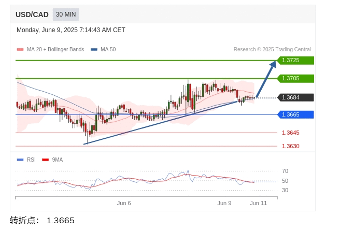Click the 1.3665 pivot price tag
This screenshot has height=231, width=354.
[x=295, y=114]
